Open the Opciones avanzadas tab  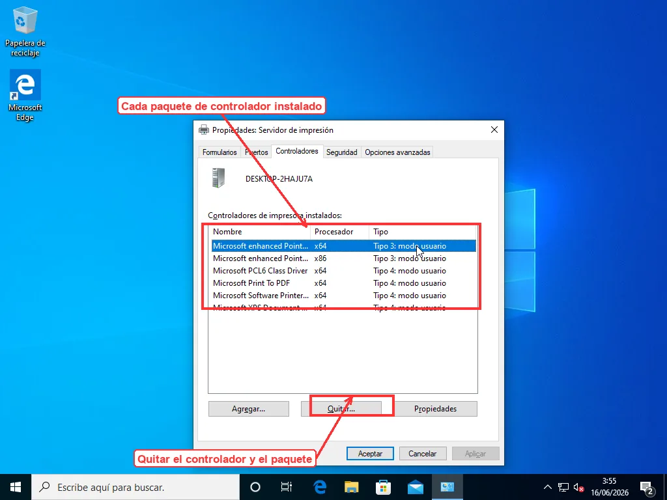(397, 152)
